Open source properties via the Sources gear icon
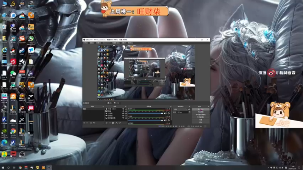Viewport: 303px width, 170px height. (x=113, y=123)
